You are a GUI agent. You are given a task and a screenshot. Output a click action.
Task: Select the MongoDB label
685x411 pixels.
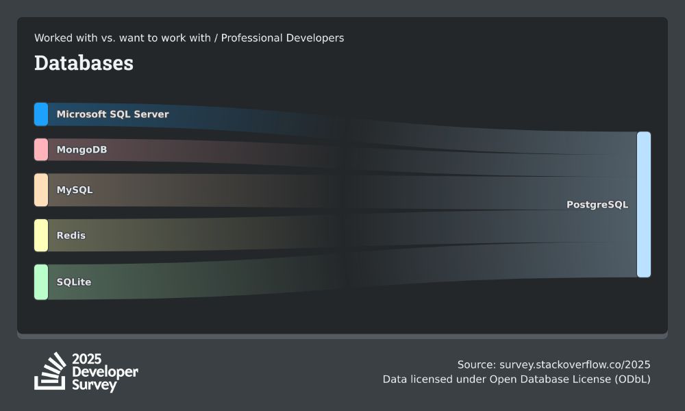pos(82,149)
